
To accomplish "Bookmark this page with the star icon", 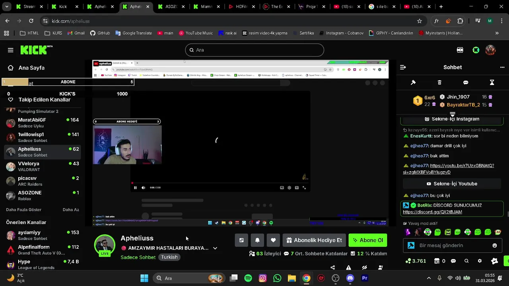I will pos(419,21).
